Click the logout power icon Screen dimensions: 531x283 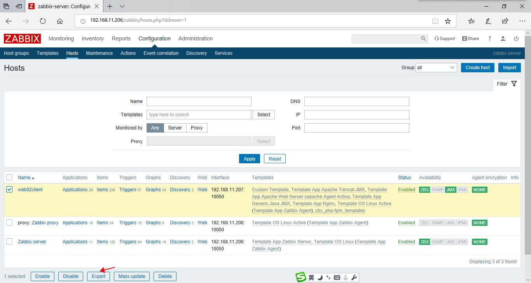[x=516, y=38]
